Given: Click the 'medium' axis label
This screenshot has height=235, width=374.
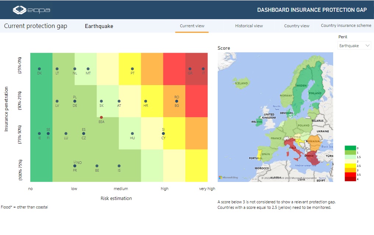Looking at the screenshot, I should pyautogui.click(x=121, y=189).
